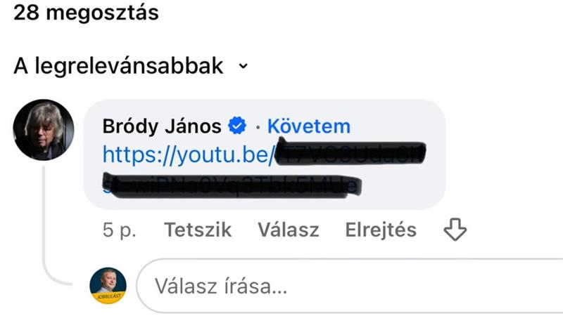Hide the comment with Elrejtés
563x316 pixels.
pyautogui.click(x=381, y=230)
